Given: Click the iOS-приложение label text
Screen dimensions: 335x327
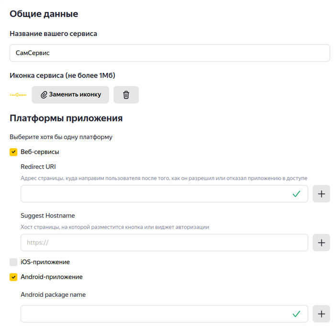Looking at the screenshot, I should [45, 262].
